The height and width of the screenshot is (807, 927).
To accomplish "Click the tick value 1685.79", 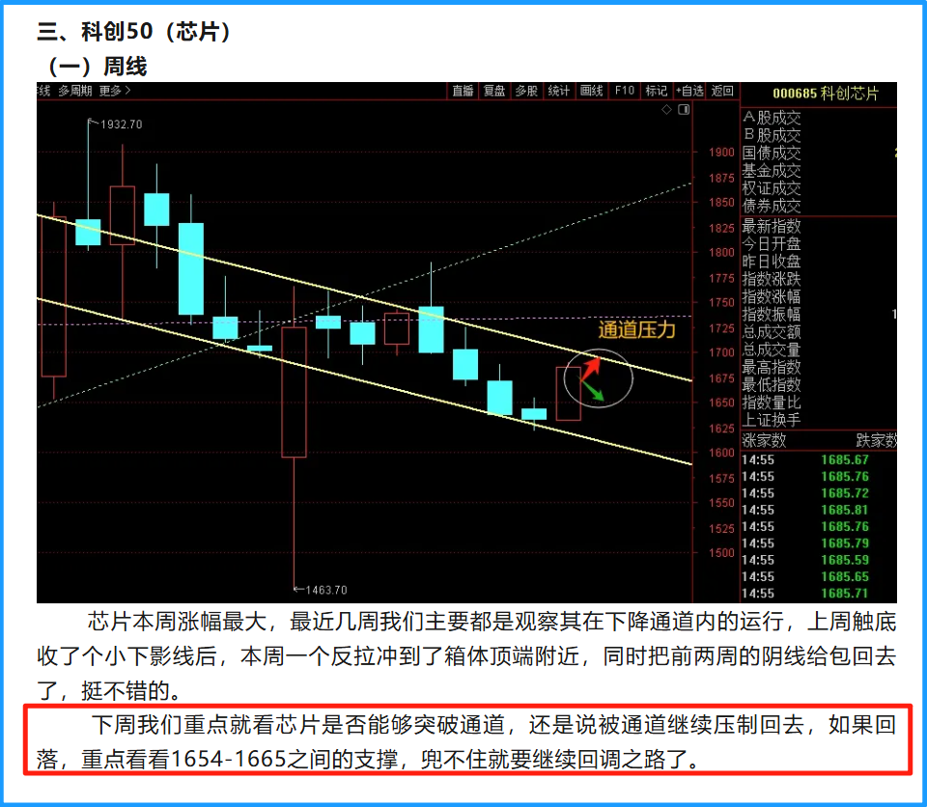I will tap(845, 543).
